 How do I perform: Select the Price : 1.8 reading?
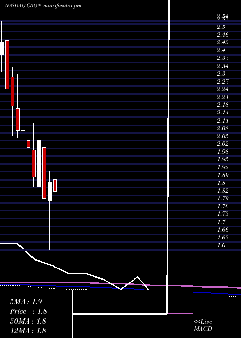(x=28, y=311)
